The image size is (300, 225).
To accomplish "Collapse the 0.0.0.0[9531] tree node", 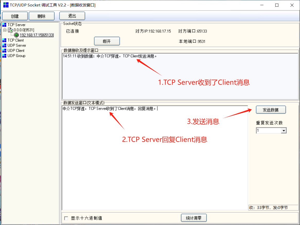I will [5, 30].
